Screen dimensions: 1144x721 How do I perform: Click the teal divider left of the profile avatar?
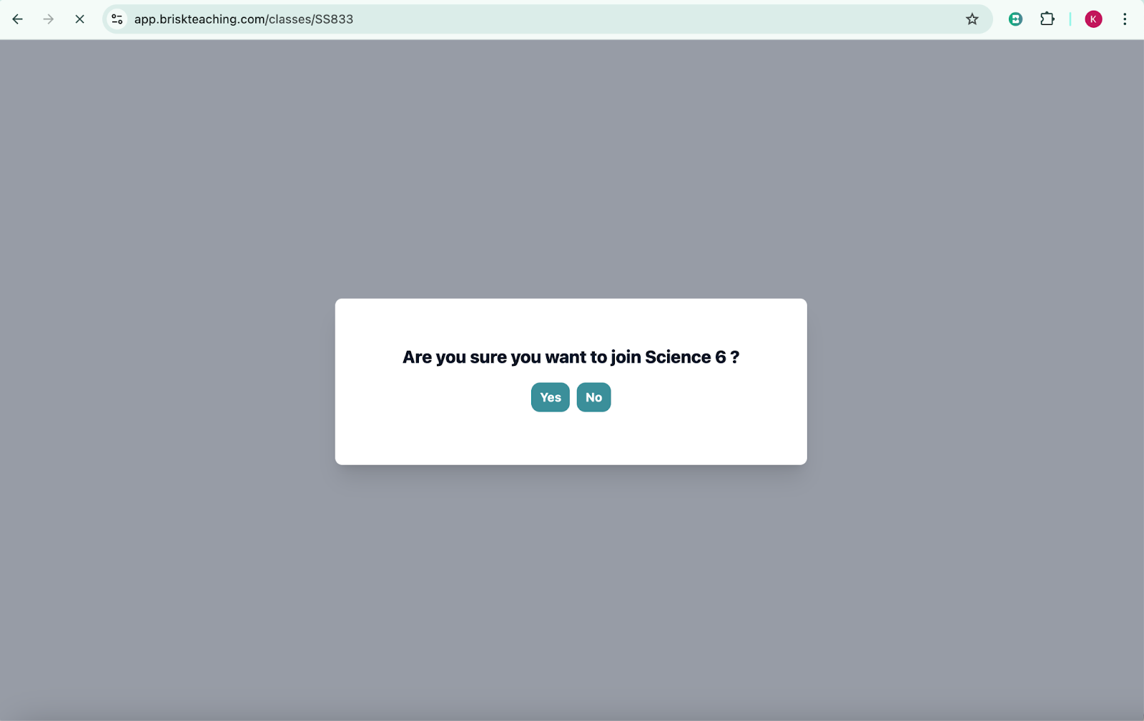pos(1070,19)
